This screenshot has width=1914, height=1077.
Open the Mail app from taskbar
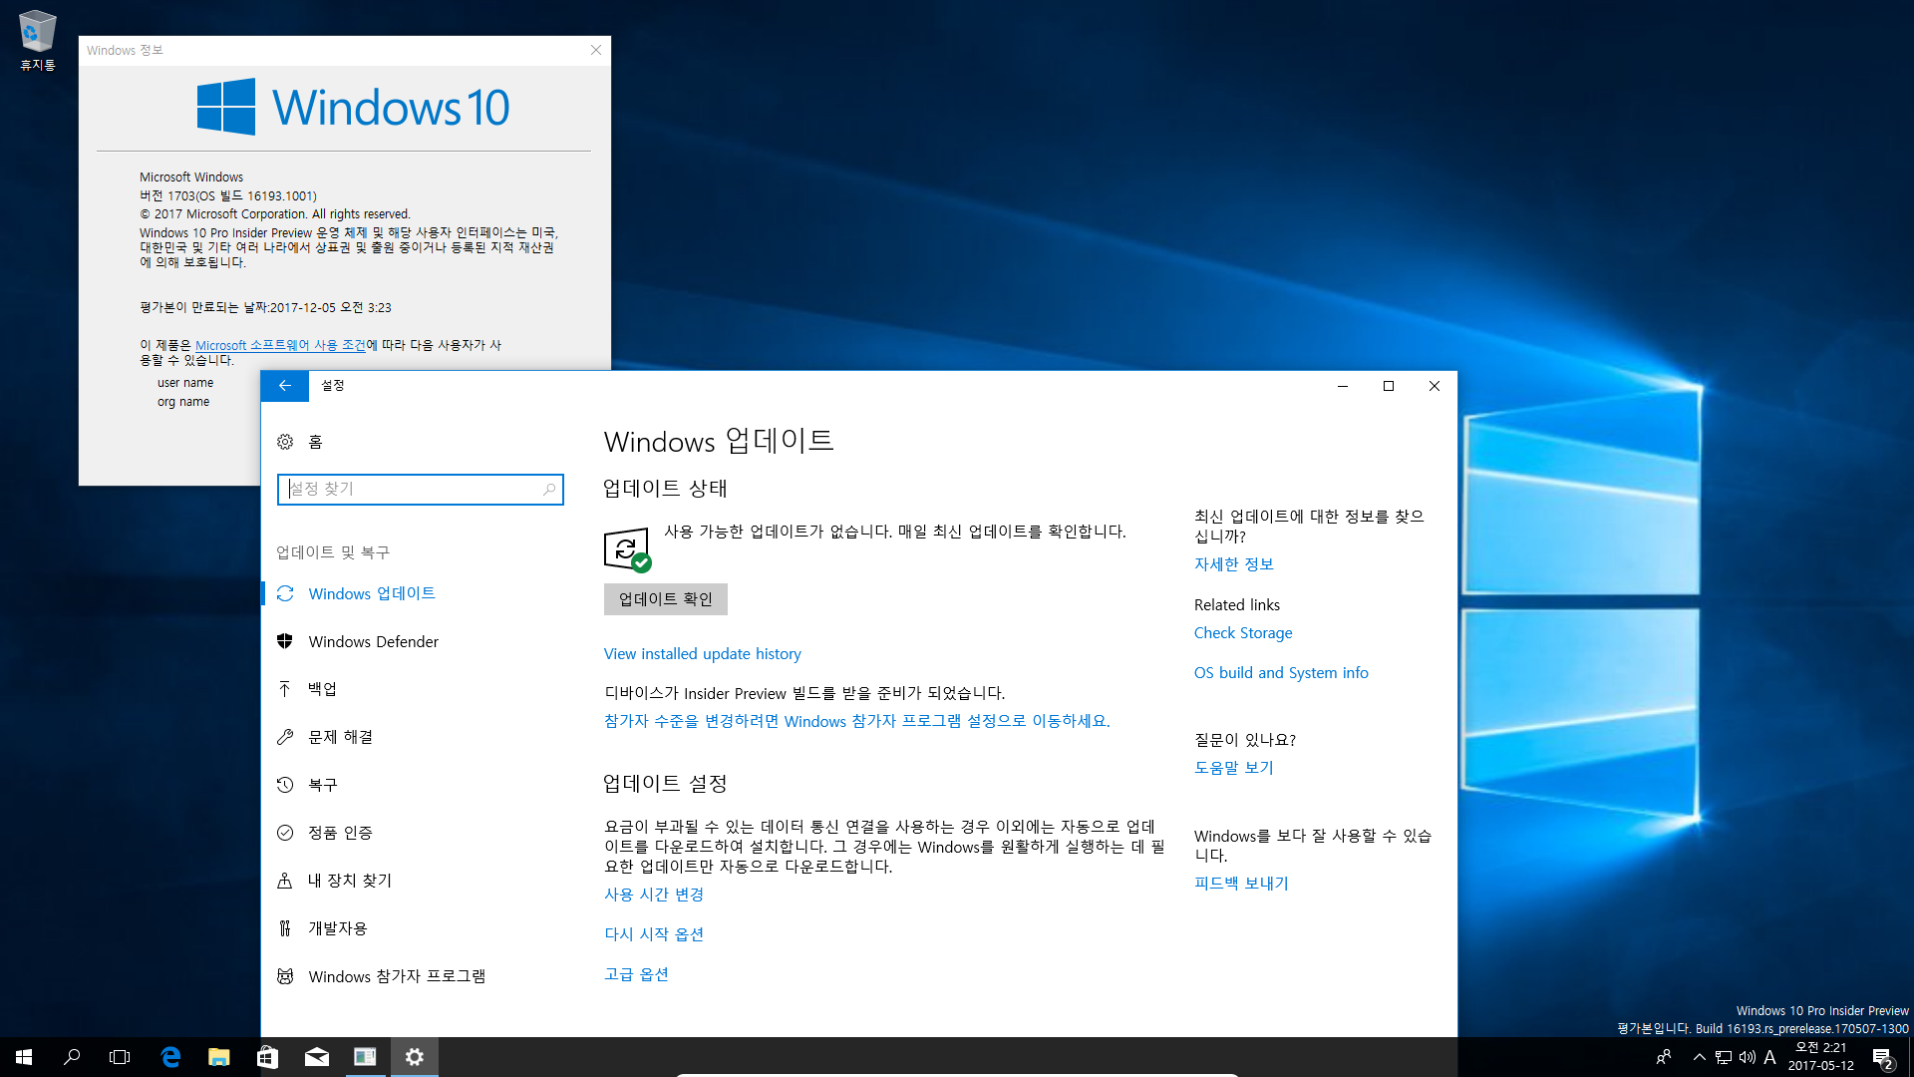point(316,1057)
